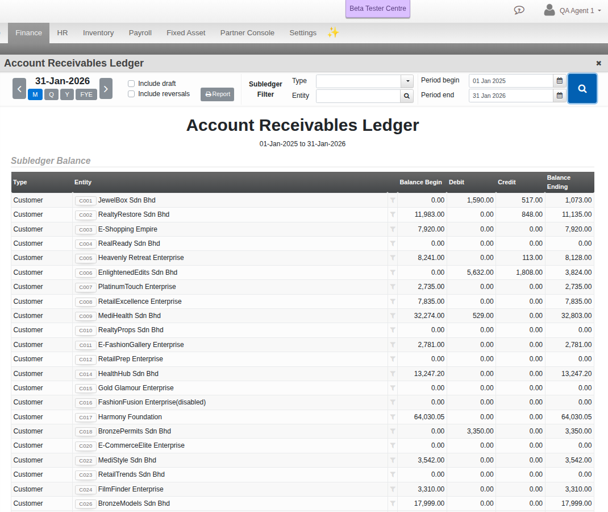Filter ledger by MediHealth Sdn Bhd row
608x512 pixels.
click(393, 316)
